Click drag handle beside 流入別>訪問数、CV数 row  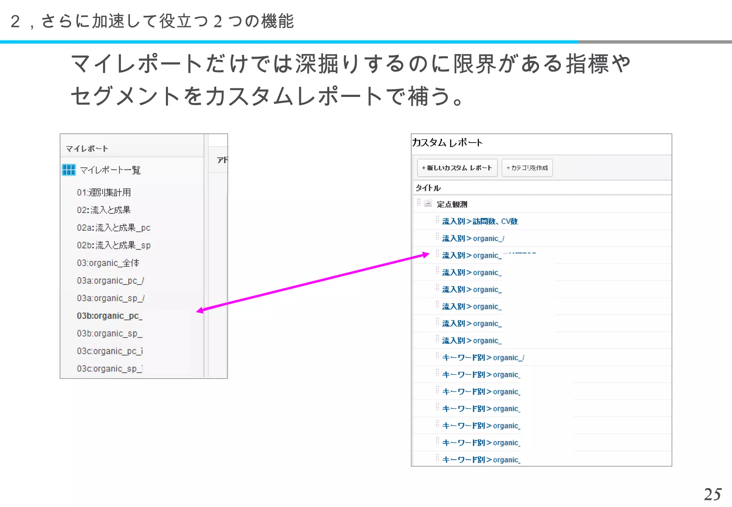(x=437, y=220)
